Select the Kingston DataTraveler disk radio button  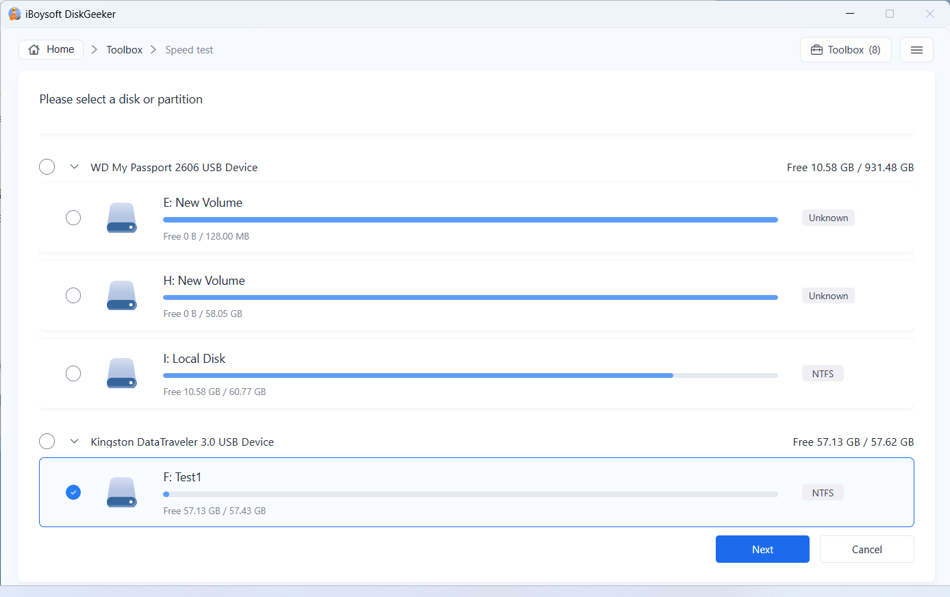click(x=47, y=442)
